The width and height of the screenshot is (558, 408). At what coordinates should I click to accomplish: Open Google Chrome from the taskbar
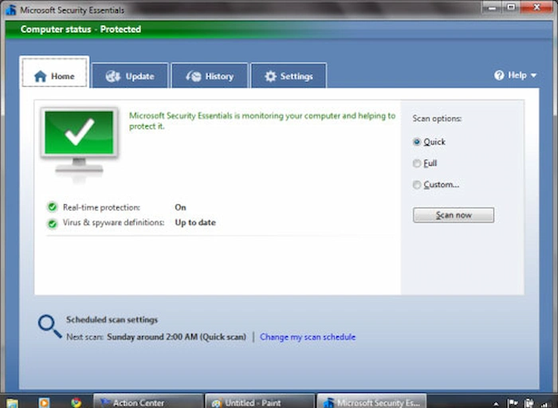coord(76,402)
